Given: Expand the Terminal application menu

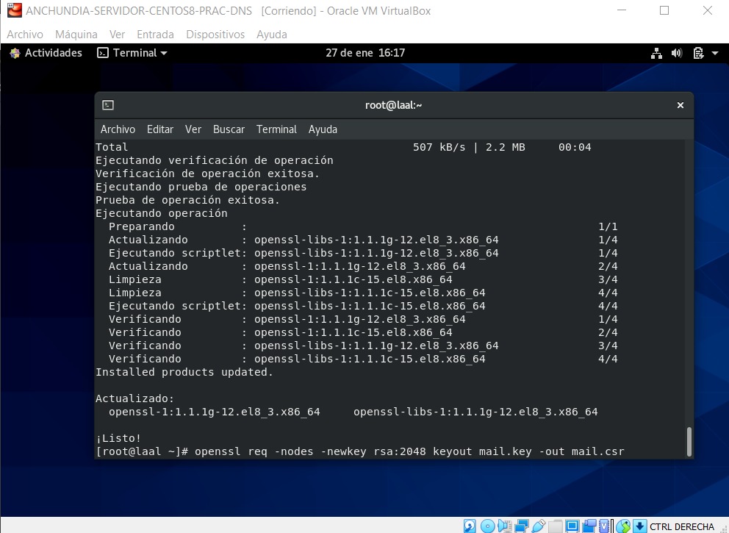Looking at the screenshot, I should click(x=132, y=53).
